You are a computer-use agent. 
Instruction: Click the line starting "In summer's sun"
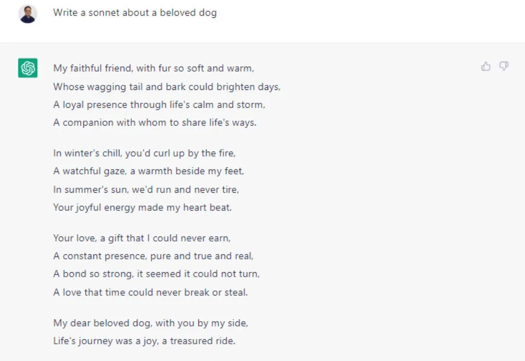coord(146,189)
